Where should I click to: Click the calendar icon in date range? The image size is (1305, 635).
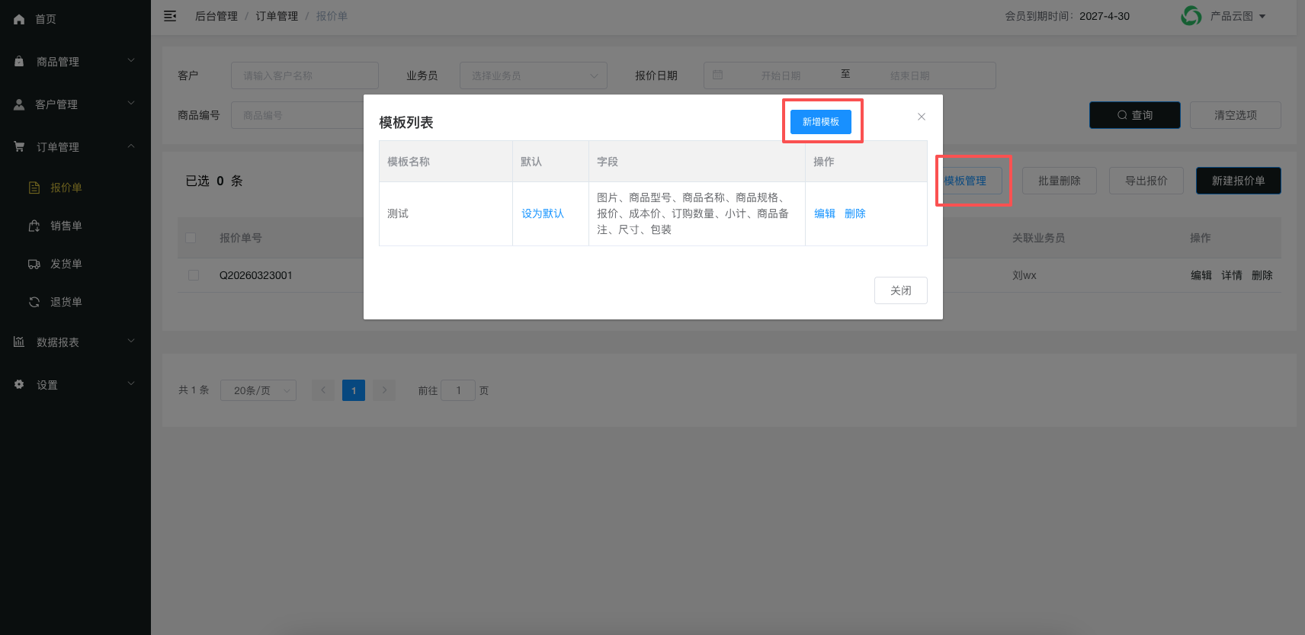coord(717,75)
